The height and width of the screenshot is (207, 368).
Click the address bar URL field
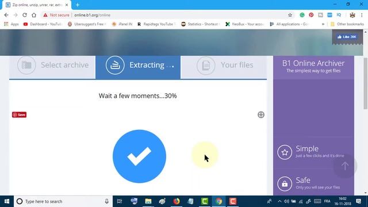tap(178, 15)
